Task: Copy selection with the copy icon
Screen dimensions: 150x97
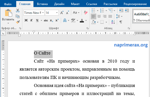Action: pos(17,16)
